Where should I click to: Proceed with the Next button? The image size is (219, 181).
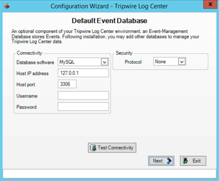pyautogui.click(x=161, y=161)
